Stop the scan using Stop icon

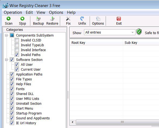[22, 19]
